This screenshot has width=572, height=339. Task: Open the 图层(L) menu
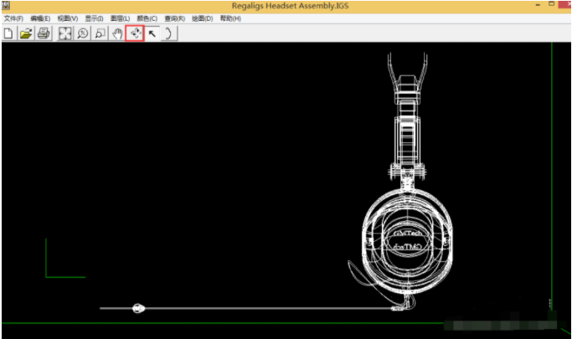[121, 18]
